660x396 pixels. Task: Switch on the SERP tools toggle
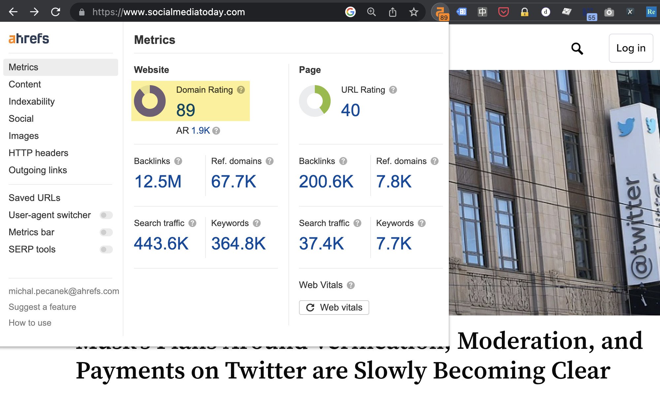tap(106, 249)
